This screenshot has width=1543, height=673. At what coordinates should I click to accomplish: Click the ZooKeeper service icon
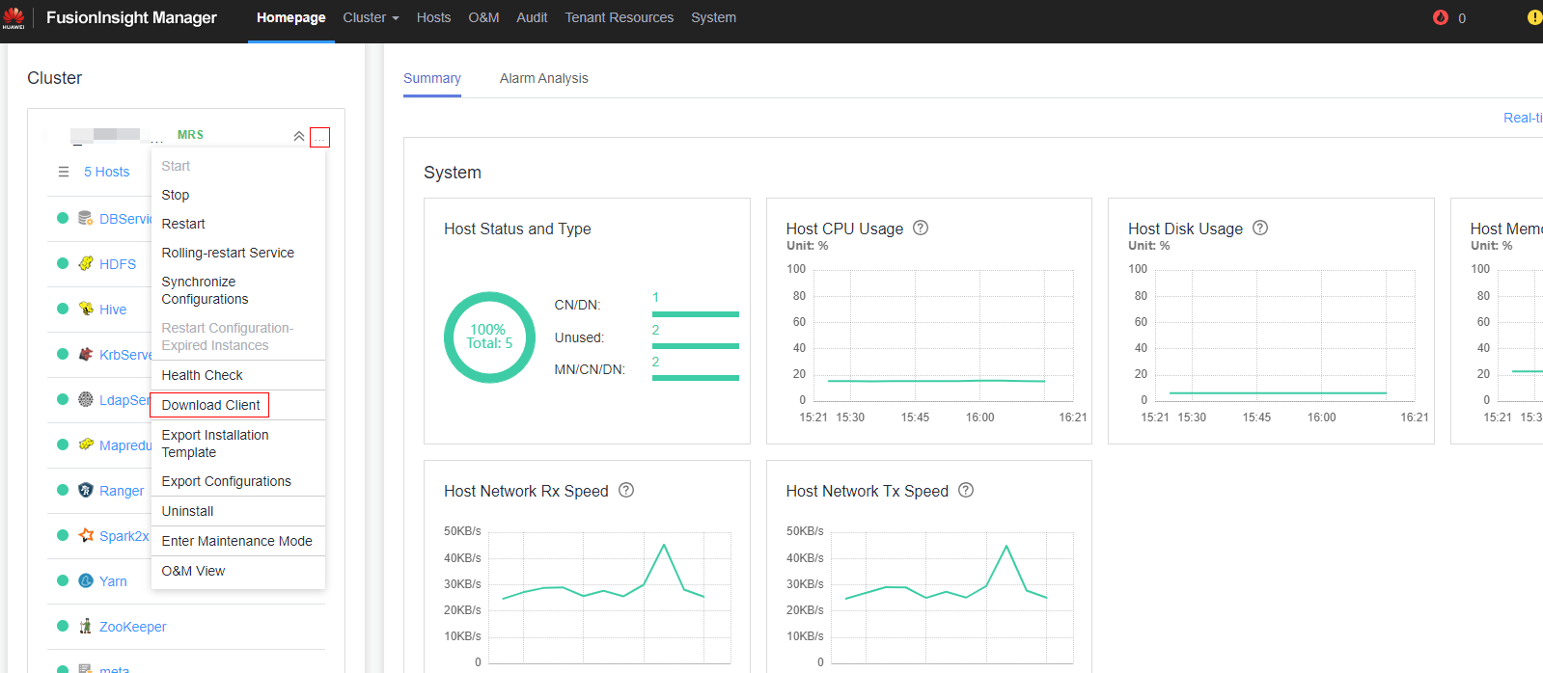[x=86, y=626]
